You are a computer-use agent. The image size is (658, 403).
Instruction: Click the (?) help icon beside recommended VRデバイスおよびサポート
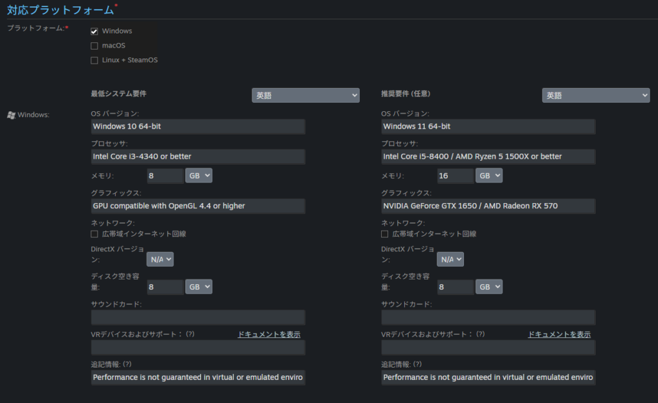coord(480,334)
